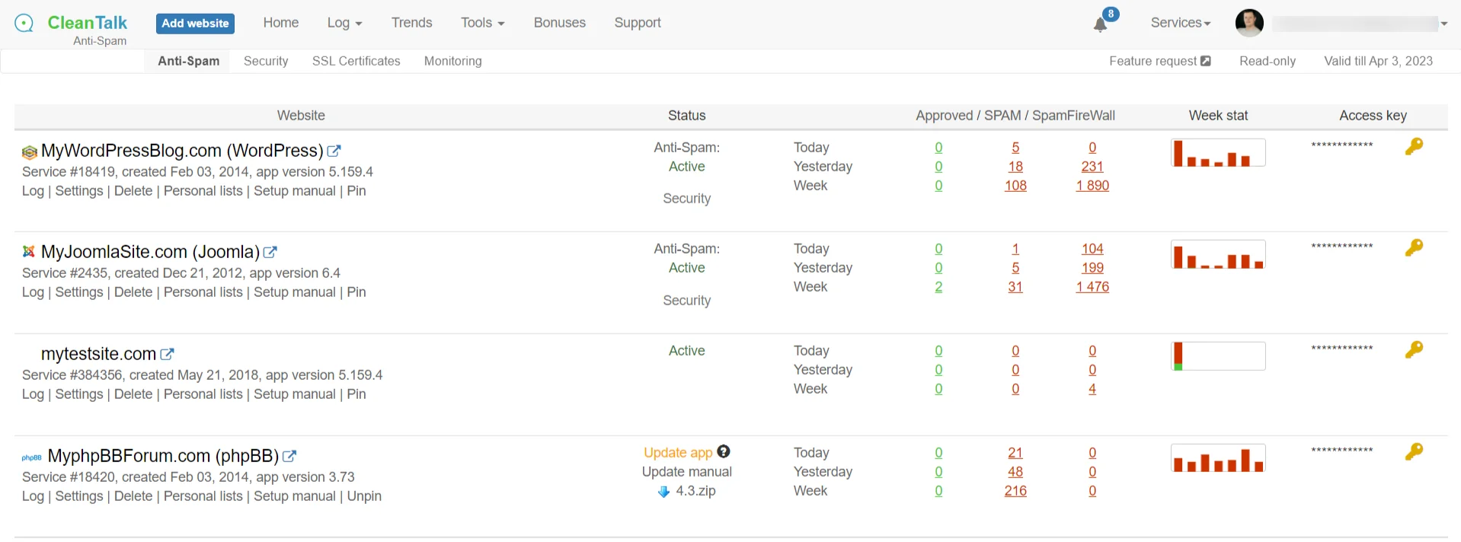The image size is (1461, 542).
Task: Click the notification bell icon
Action: (x=1100, y=24)
